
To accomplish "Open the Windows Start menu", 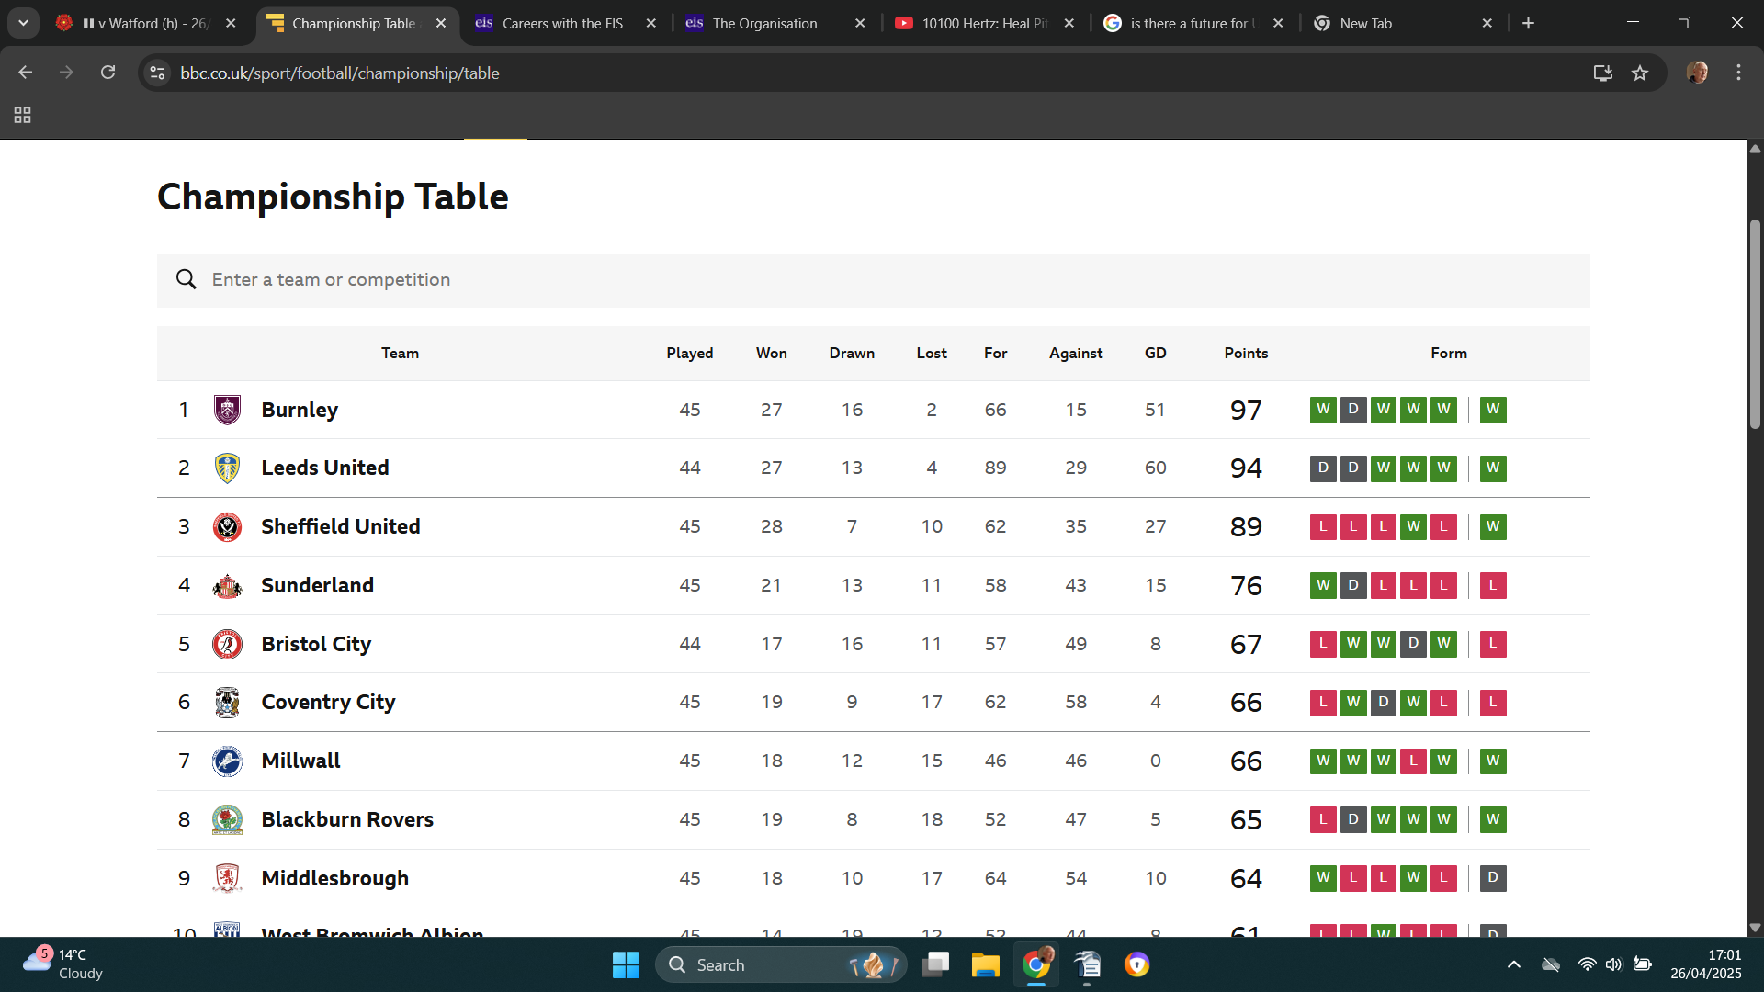I will [626, 964].
